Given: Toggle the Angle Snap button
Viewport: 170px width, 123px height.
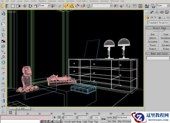Looking at the screenshot, I should 72,6.
